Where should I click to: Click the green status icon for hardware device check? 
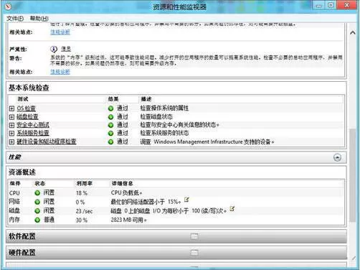click(110, 141)
